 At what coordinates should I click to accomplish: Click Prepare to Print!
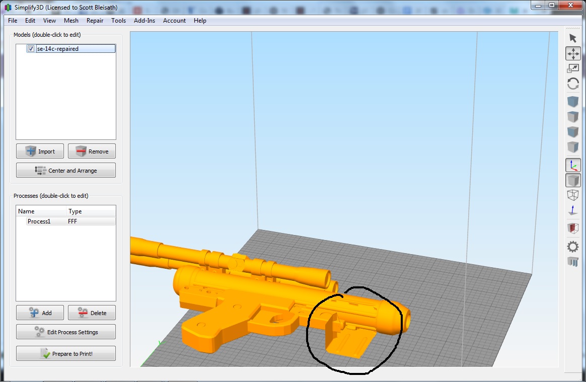click(x=65, y=353)
